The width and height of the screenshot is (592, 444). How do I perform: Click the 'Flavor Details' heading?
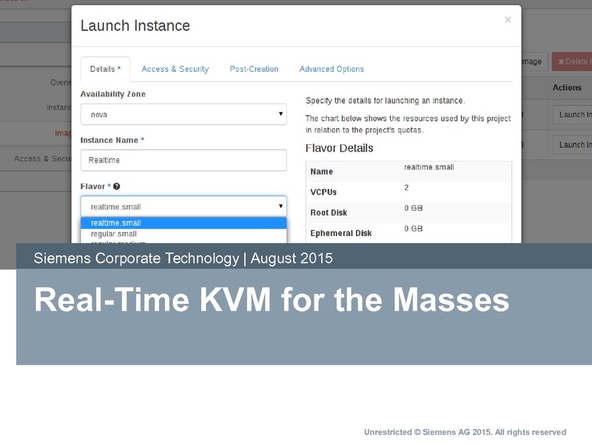(339, 148)
